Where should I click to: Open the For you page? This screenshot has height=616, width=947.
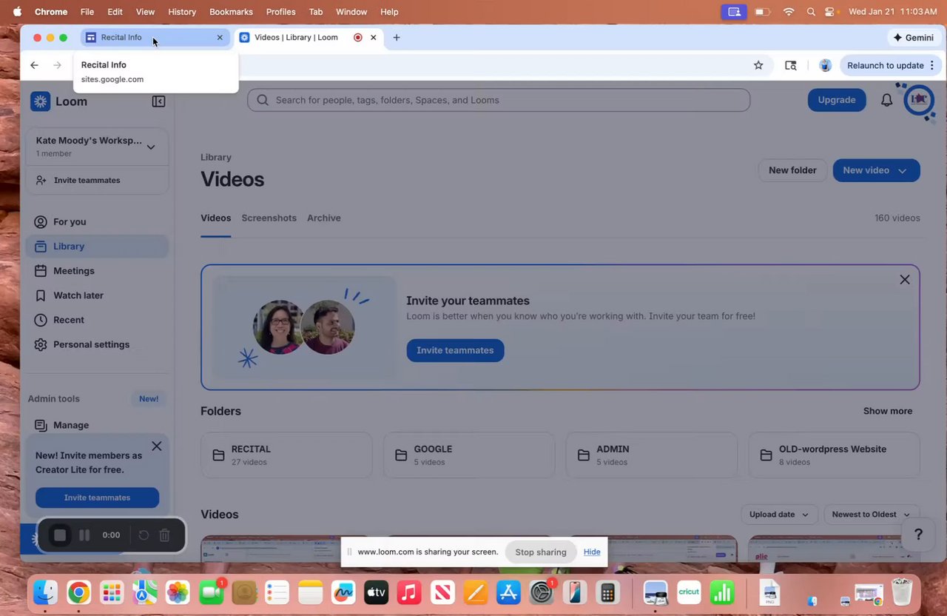(x=97, y=221)
